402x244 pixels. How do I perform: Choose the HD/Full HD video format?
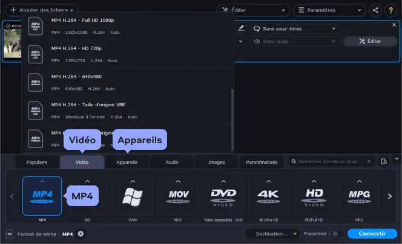pyautogui.click(x=314, y=196)
